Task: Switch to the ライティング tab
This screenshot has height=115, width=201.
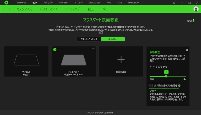Action: [72, 9]
